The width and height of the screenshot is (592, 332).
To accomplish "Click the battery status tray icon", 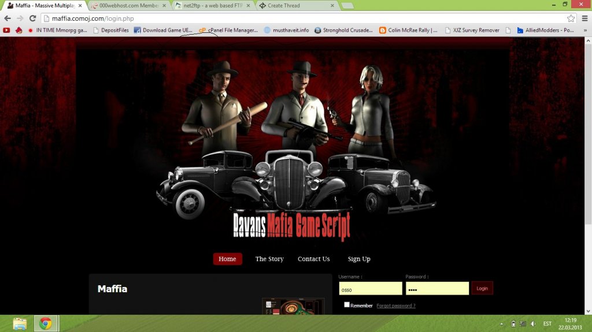I will [x=513, y=324].
